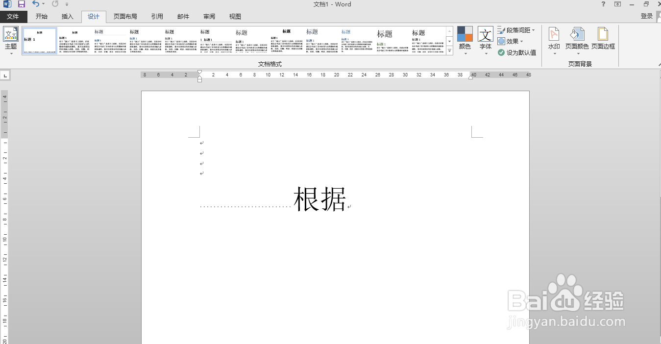This screenshot has width=661, height=344.
Task: Click 登录 to sign in
Action: (x=647, y=16)
